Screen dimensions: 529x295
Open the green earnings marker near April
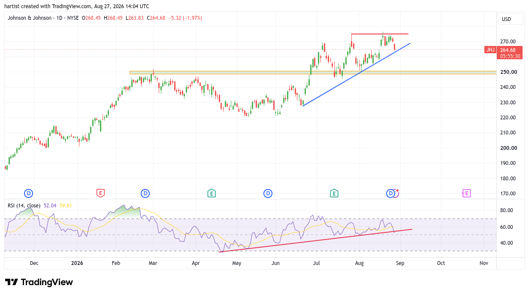pos(211,193)
